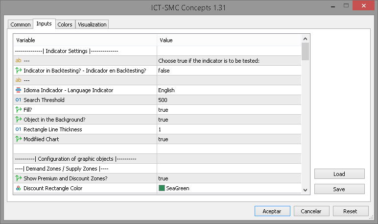
Task: Switch to the Colors tab
Action: click(65, 25)
